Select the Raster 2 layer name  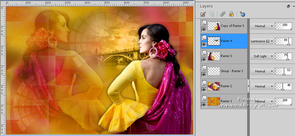(x=226, y=86)
